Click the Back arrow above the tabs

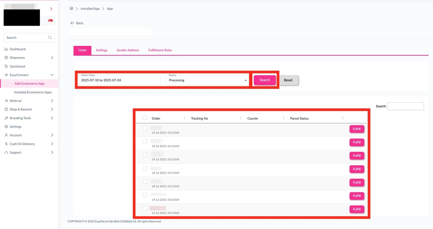pos(72,23)
